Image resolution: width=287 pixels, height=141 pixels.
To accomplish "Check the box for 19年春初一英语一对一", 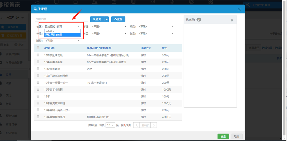I will point(38,110).
